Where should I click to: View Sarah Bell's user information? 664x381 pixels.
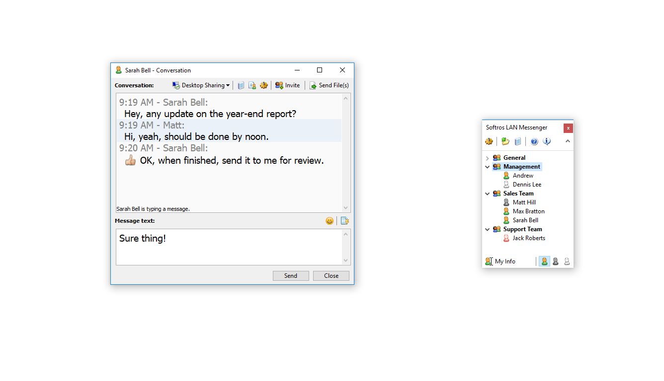252,85
